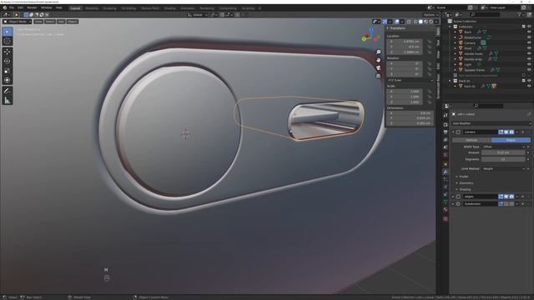Open the Render properties tab icon

coord(446,124)
